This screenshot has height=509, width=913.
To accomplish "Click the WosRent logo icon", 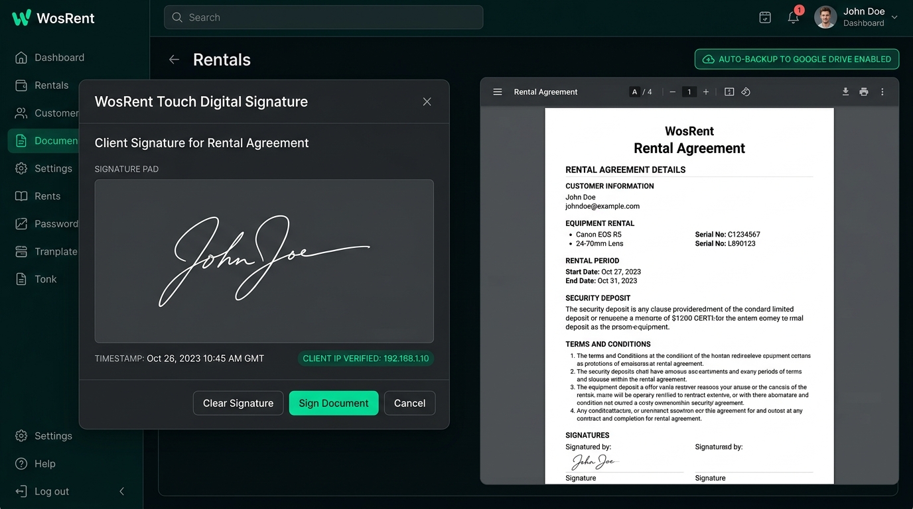I will [x=21, y=18].
